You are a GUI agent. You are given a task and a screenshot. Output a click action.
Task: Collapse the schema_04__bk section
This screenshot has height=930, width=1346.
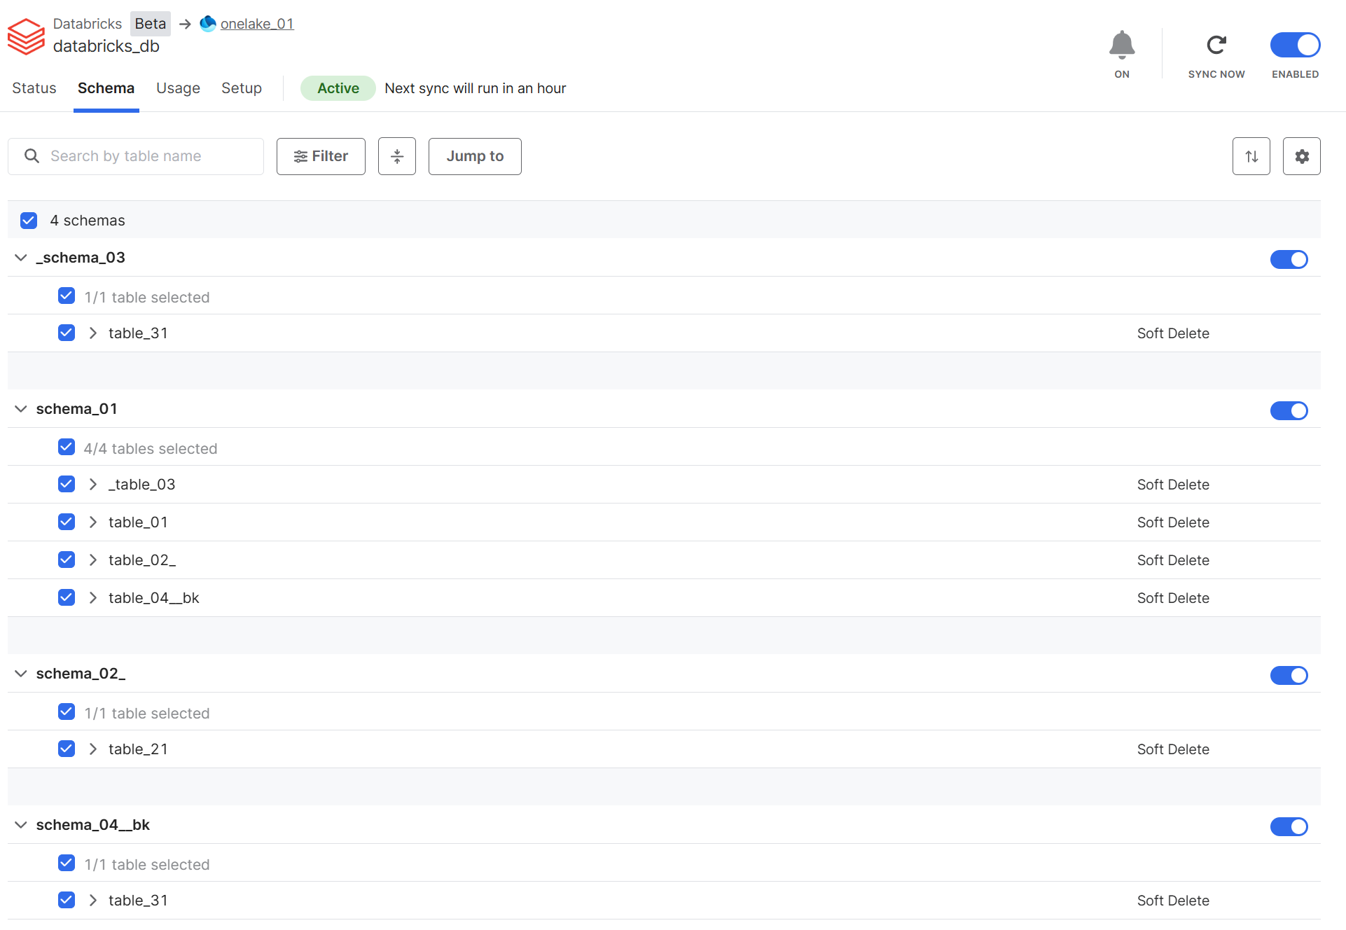[21, 825]
